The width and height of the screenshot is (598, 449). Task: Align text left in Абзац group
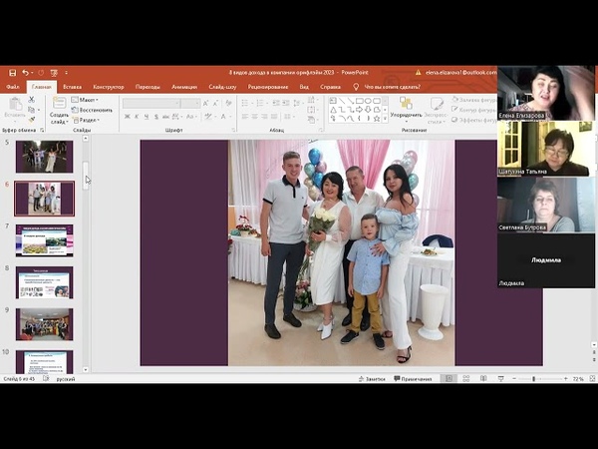[245, 117]
